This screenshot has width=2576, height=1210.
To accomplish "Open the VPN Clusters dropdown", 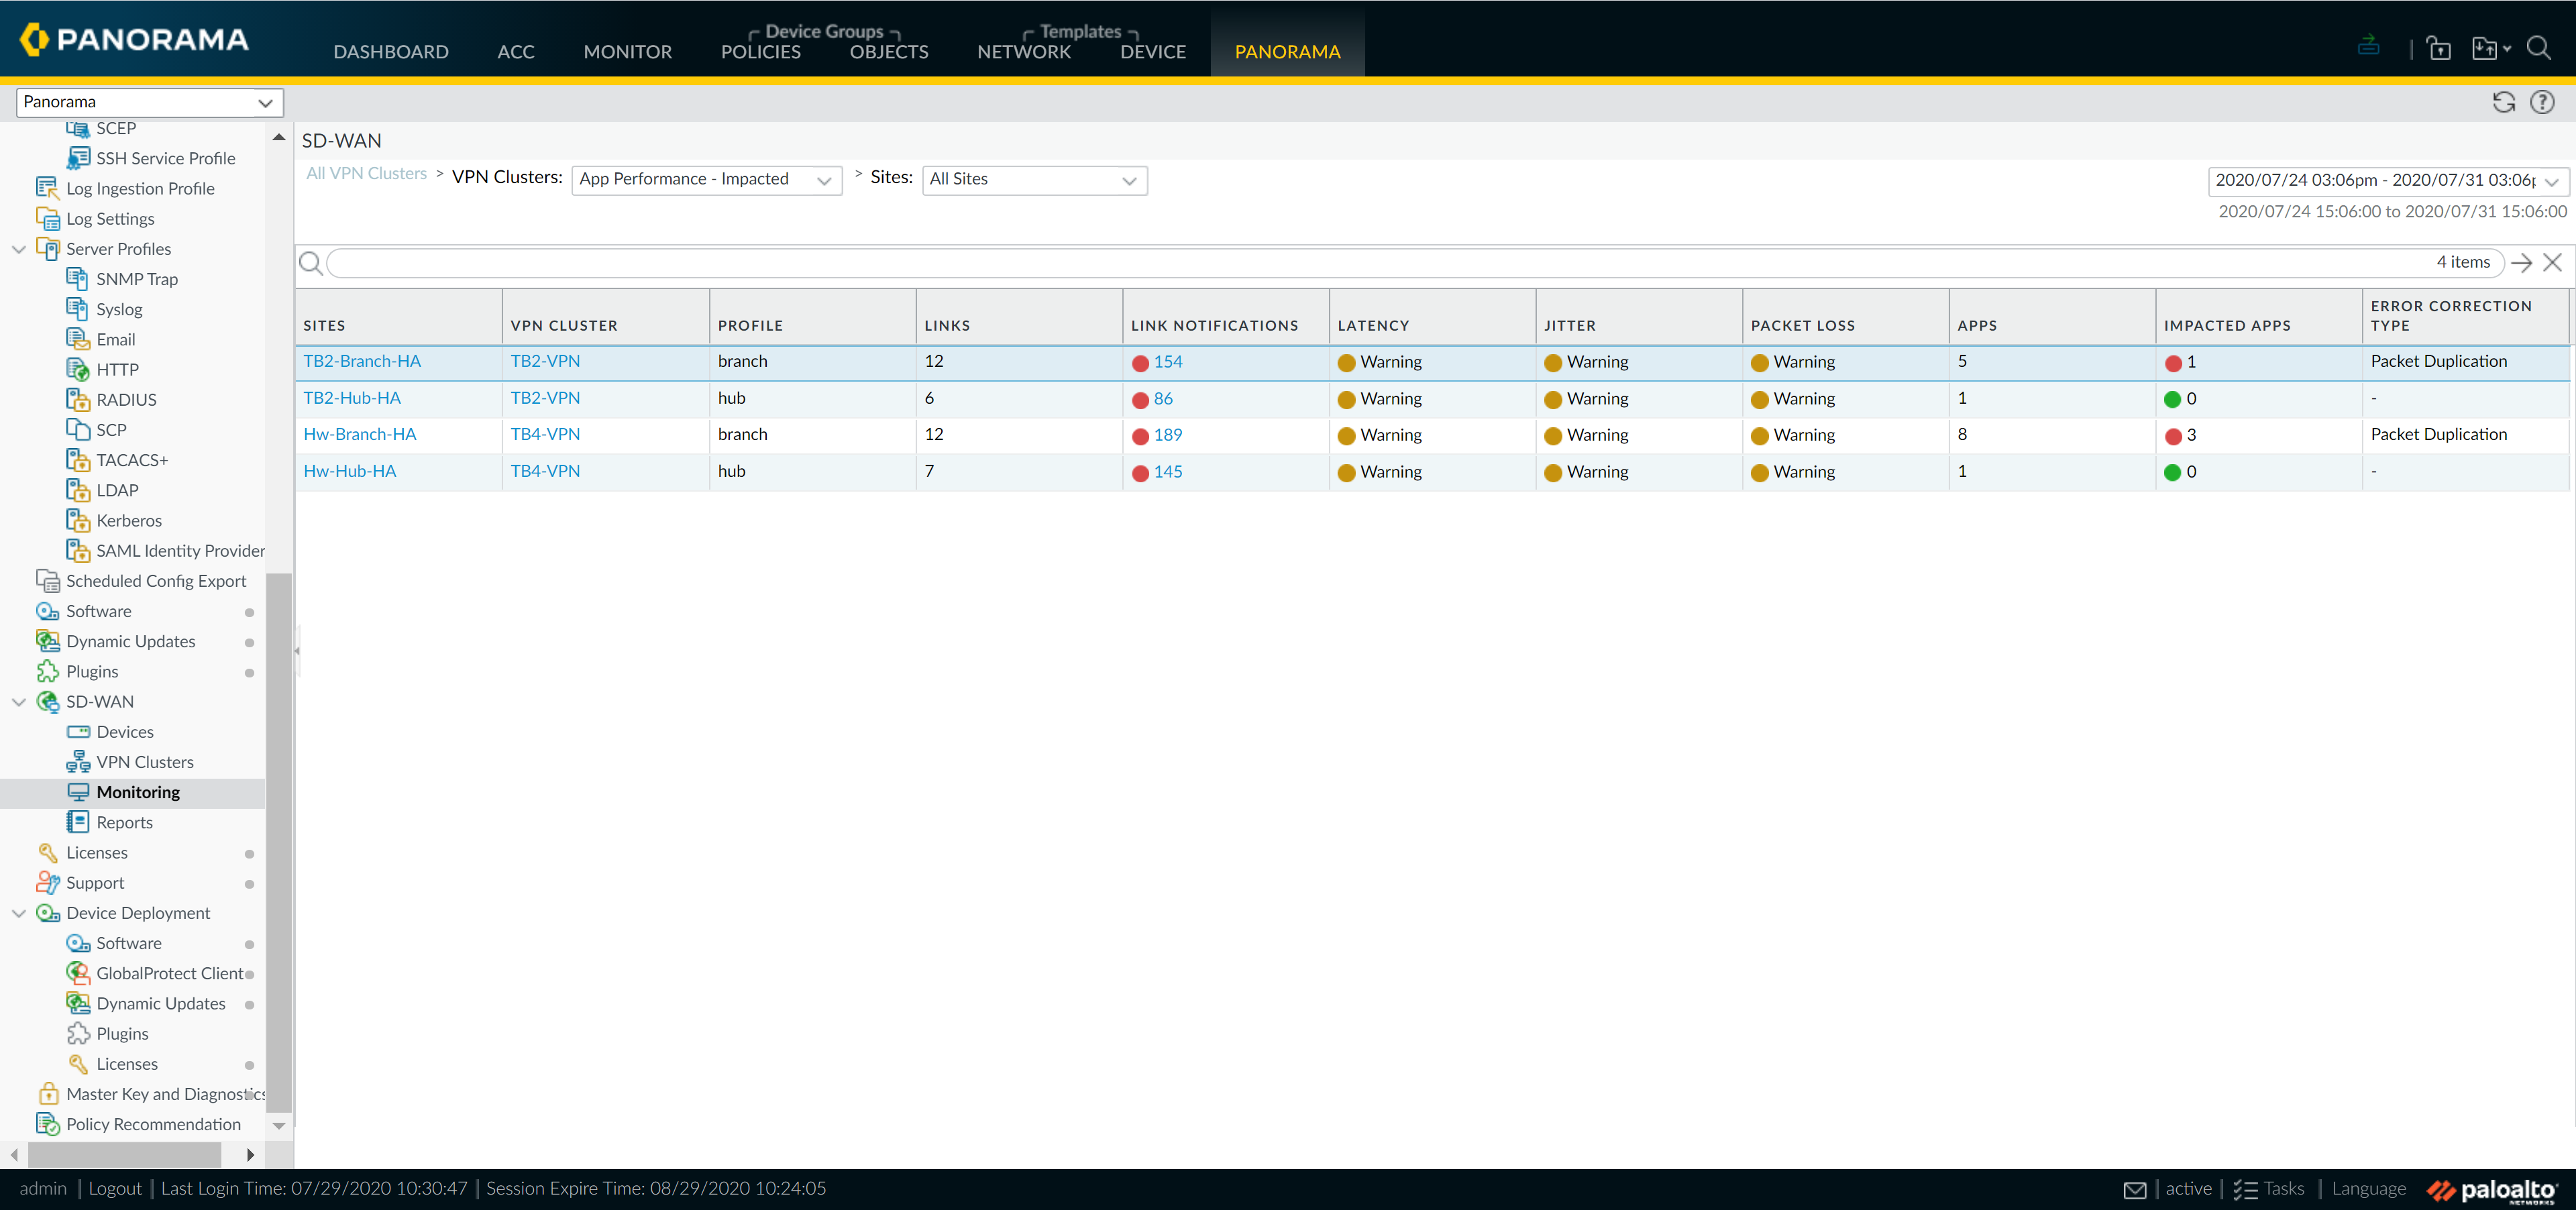I will [706, 179].
